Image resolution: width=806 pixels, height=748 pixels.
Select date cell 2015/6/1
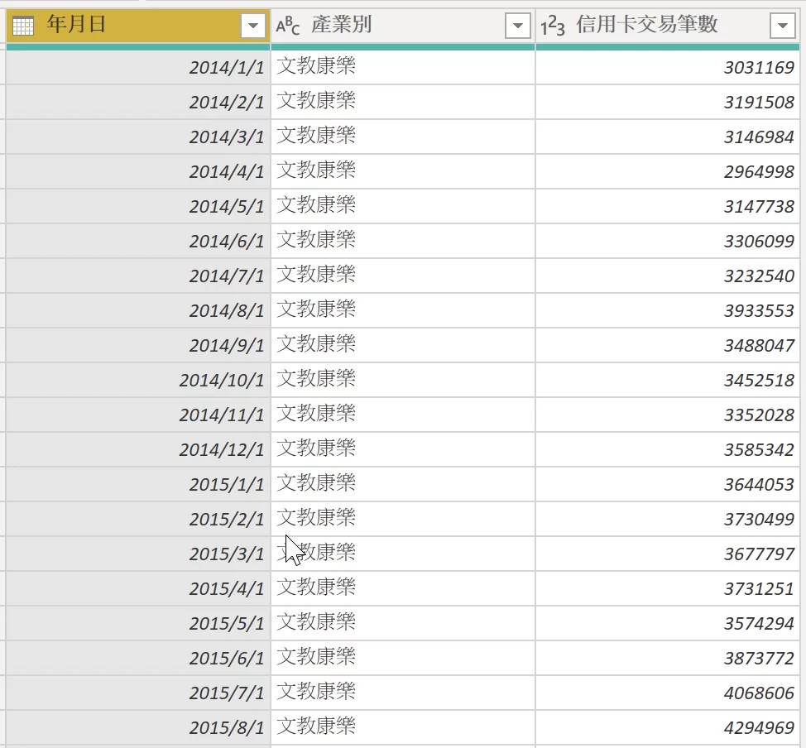138,658
